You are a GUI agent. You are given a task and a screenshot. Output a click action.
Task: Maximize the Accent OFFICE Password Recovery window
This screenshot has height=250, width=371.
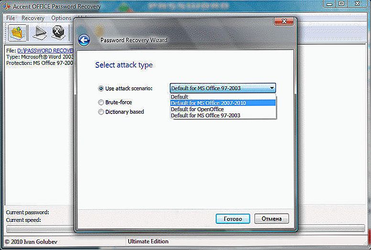click(x=341, y=3)
